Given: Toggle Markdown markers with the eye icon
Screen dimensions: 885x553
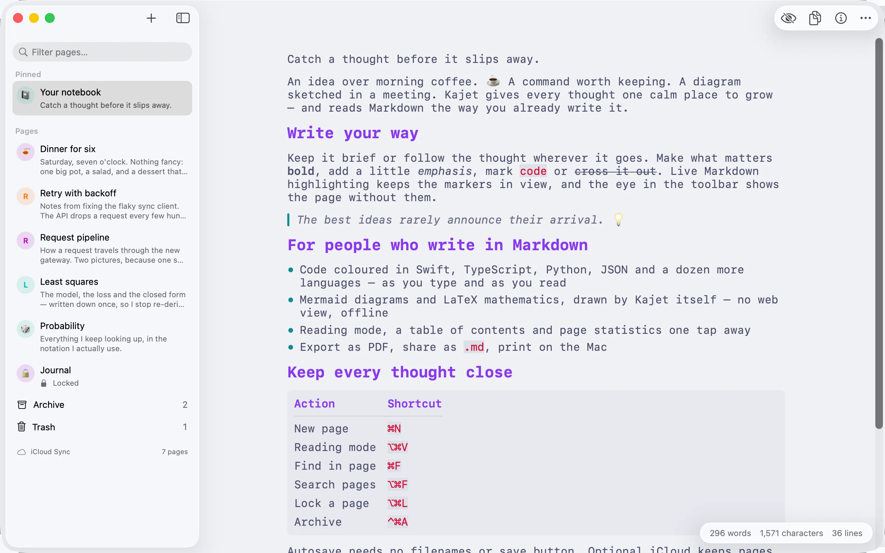Looking at the screenshot, I should (789, 18).
